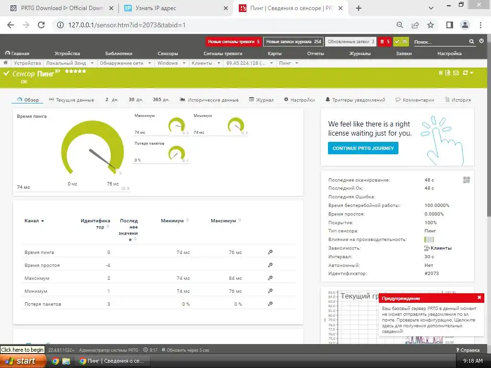Sort the table by Максимум column

point(226,220)
